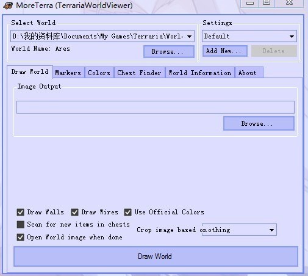Toggle the Draw Walls checkbox
Image resolution: width=308 pixels, height=276 pixels.
[x=20, y=212]
